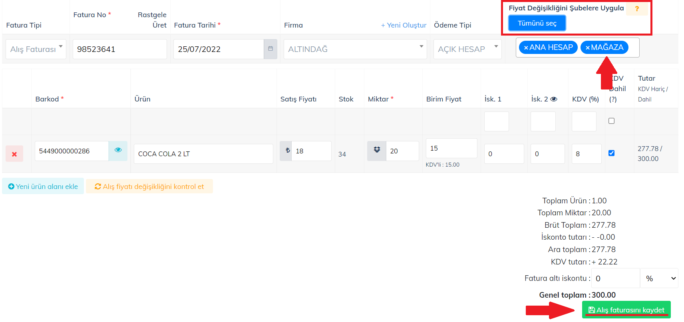Open the calendar picker for Fatura Tarihi
Screen dimensions: 684x322
click(270, 49)
